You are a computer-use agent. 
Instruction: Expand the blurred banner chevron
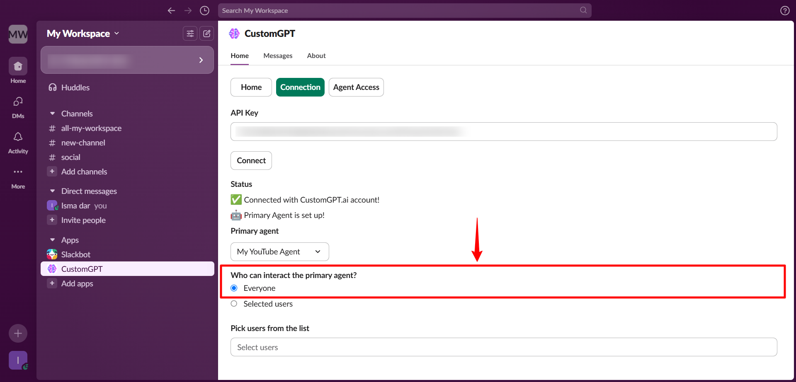[x=201, y=60]
